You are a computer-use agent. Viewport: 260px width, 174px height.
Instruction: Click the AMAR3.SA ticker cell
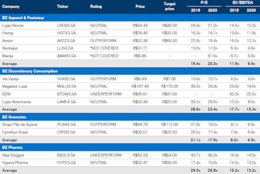(67, 56)
